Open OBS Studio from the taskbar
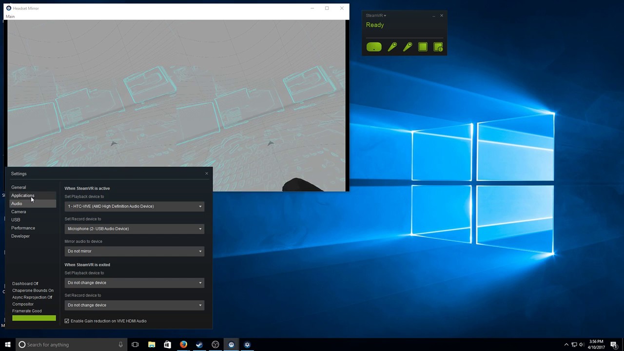Image resolution: width=624 pixels, height=351 pixels. click(x=215, y=345)
